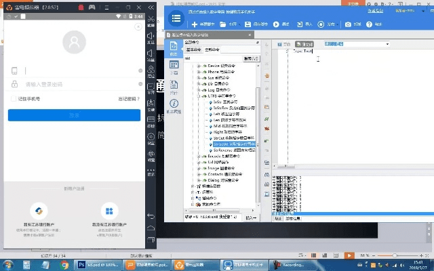Click the save script disk icon

click(247, 24)
